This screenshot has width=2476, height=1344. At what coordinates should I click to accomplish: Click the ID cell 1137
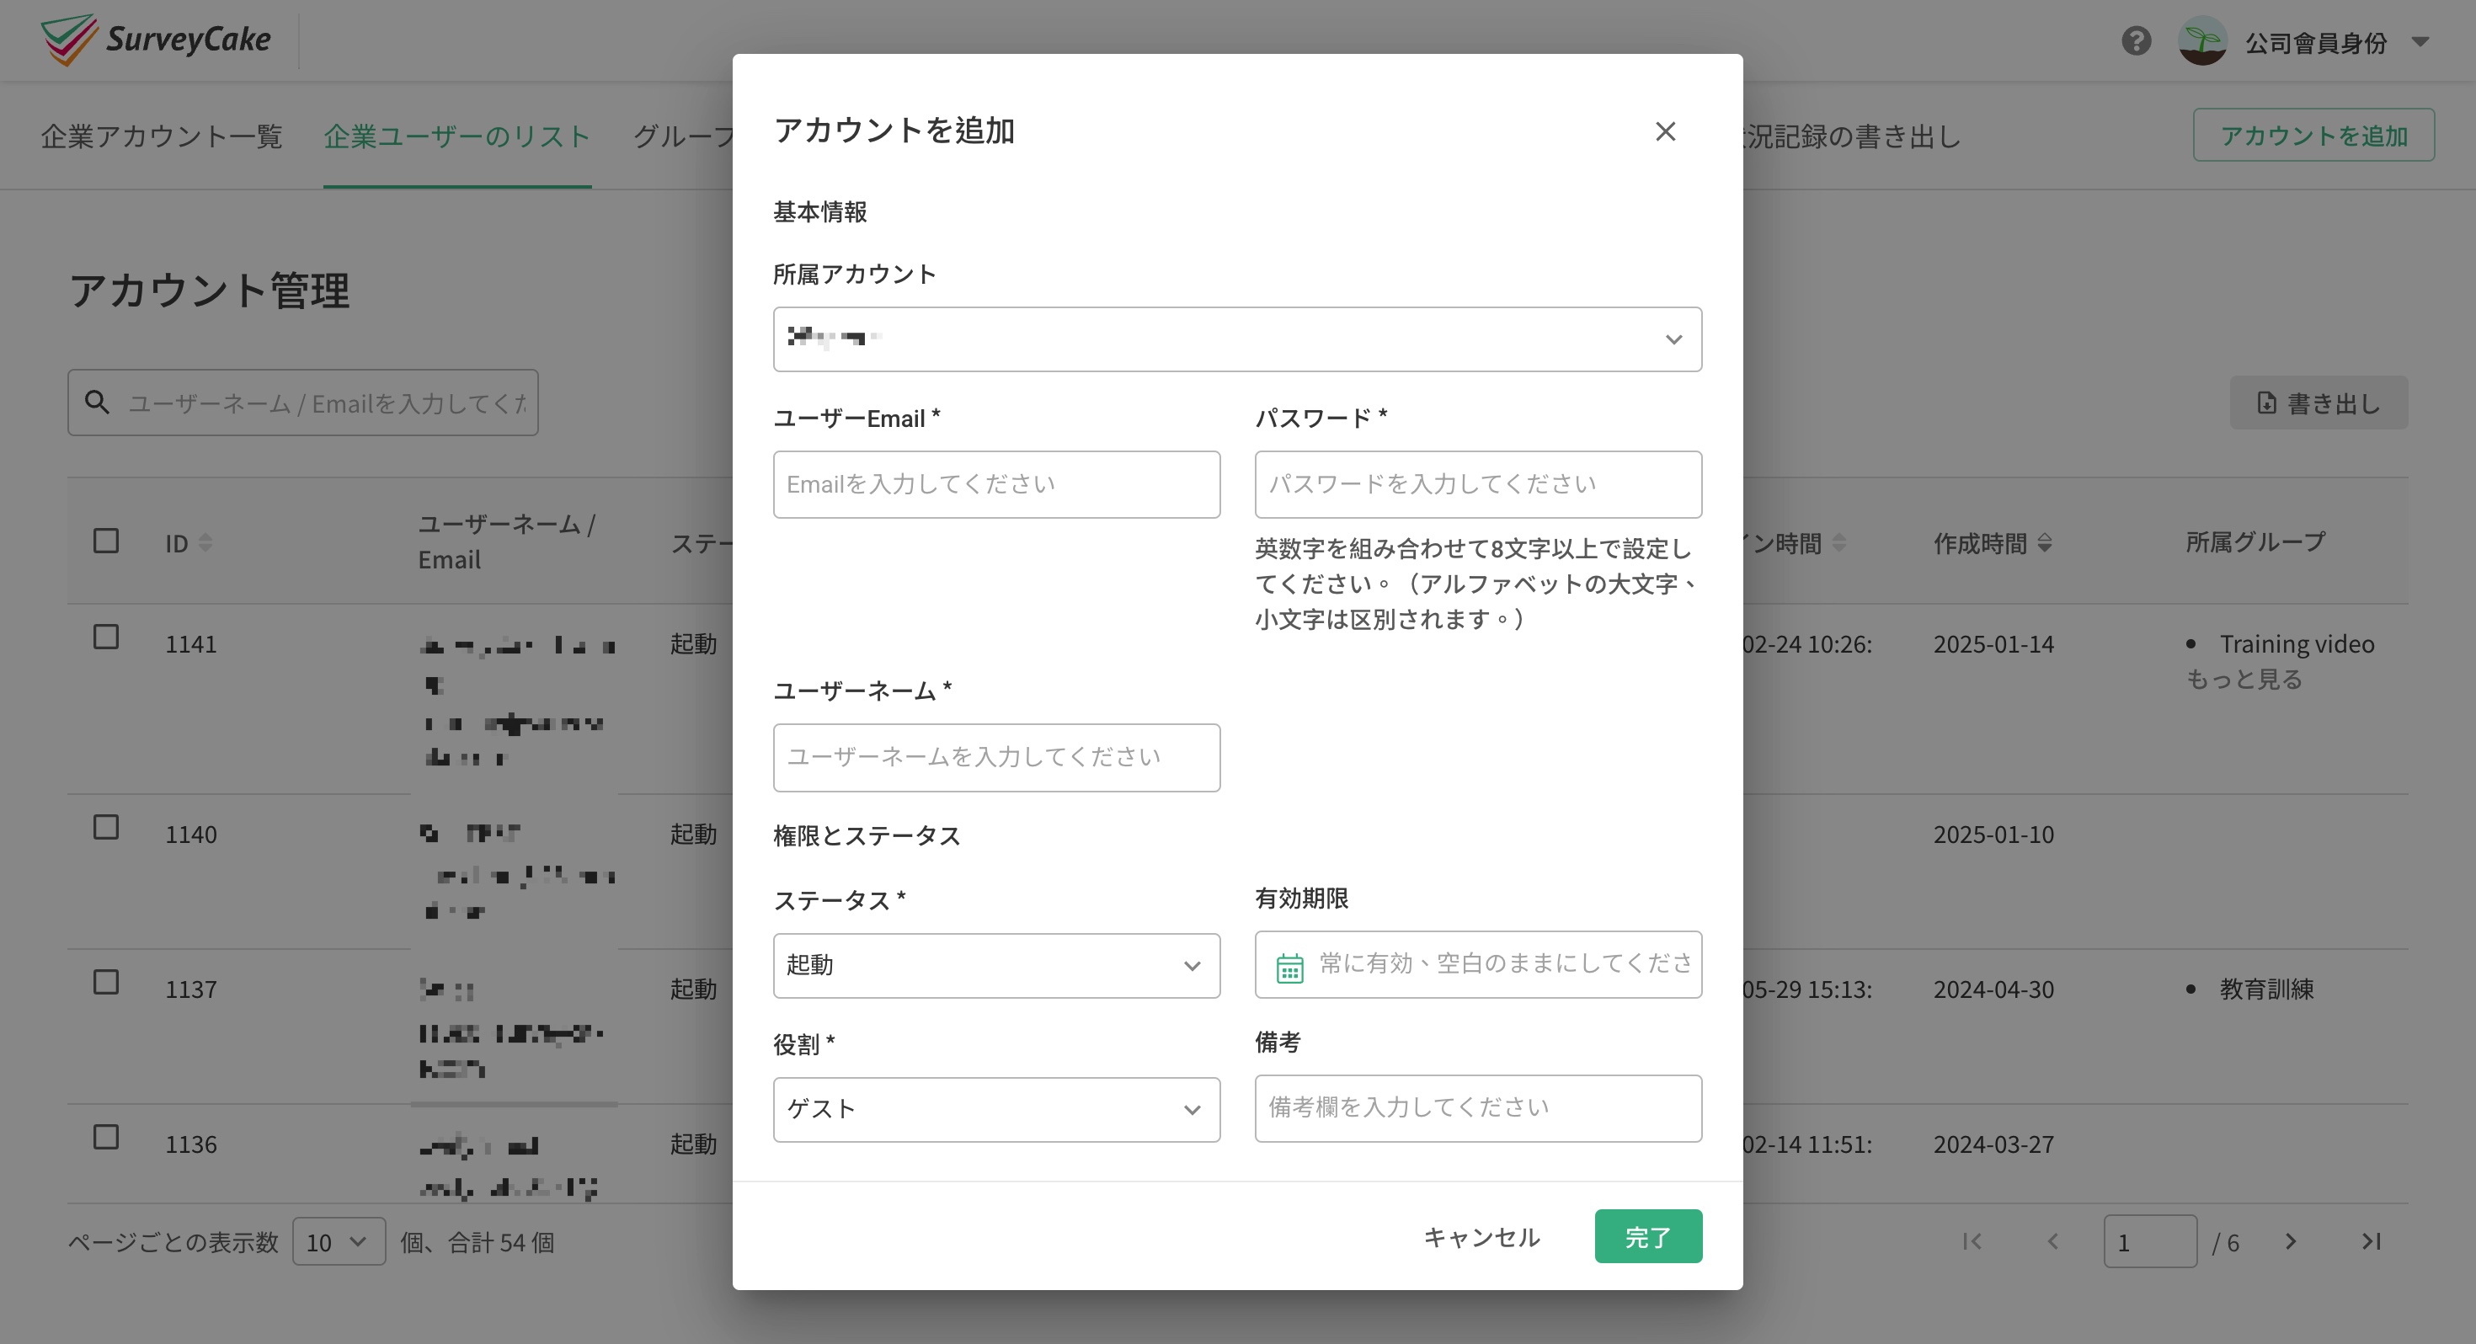tap(190, 989)
